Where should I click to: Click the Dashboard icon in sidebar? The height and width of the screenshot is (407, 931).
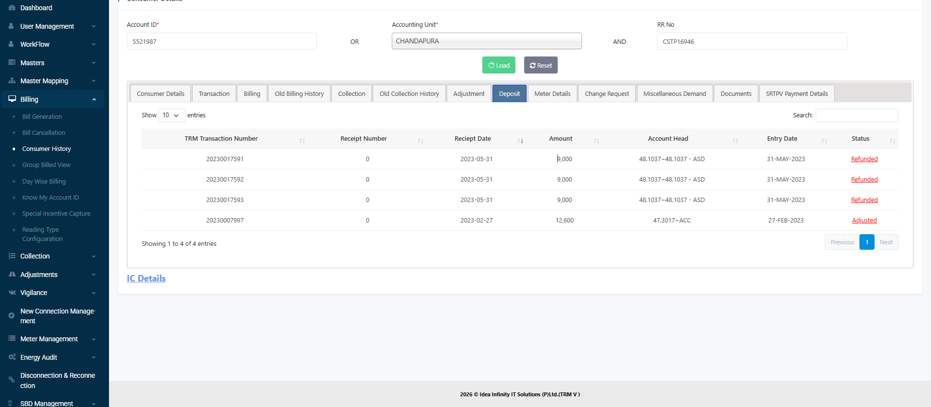12,8
